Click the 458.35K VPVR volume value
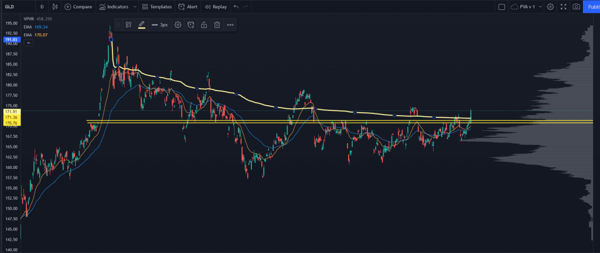 click(43, 18)
